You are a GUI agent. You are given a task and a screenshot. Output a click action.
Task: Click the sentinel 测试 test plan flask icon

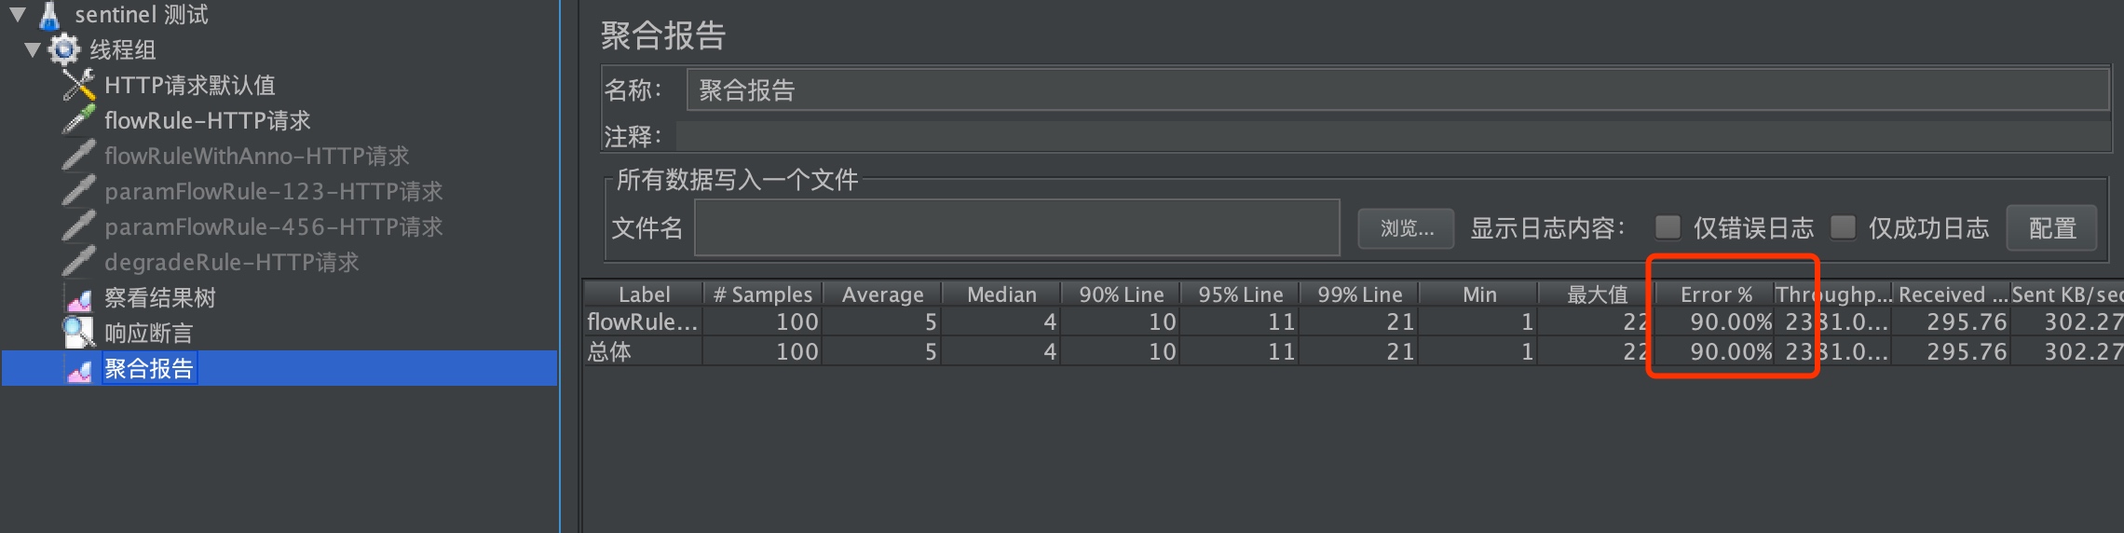click(49, 15)
